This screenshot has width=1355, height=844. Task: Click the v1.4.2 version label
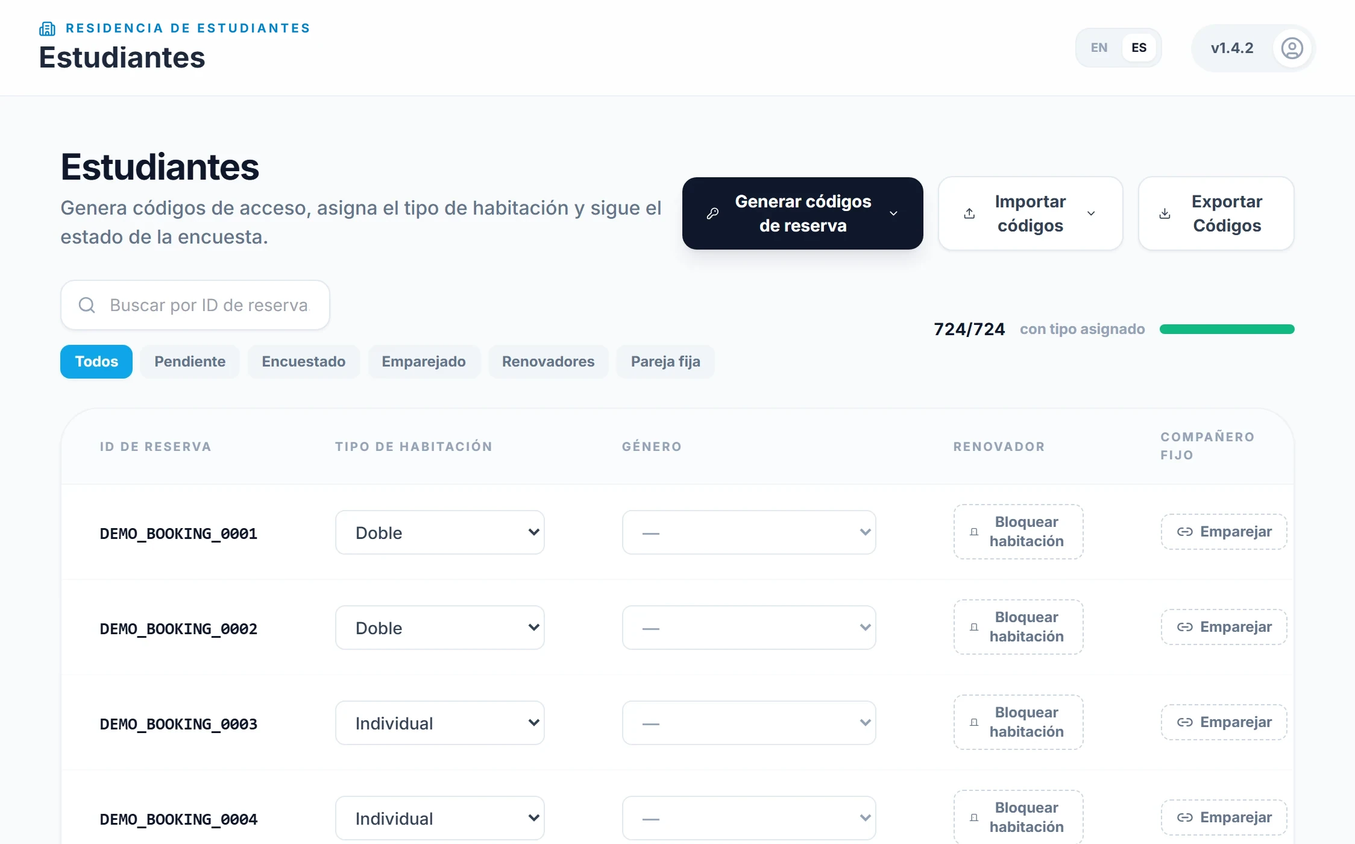(1232, 48)
